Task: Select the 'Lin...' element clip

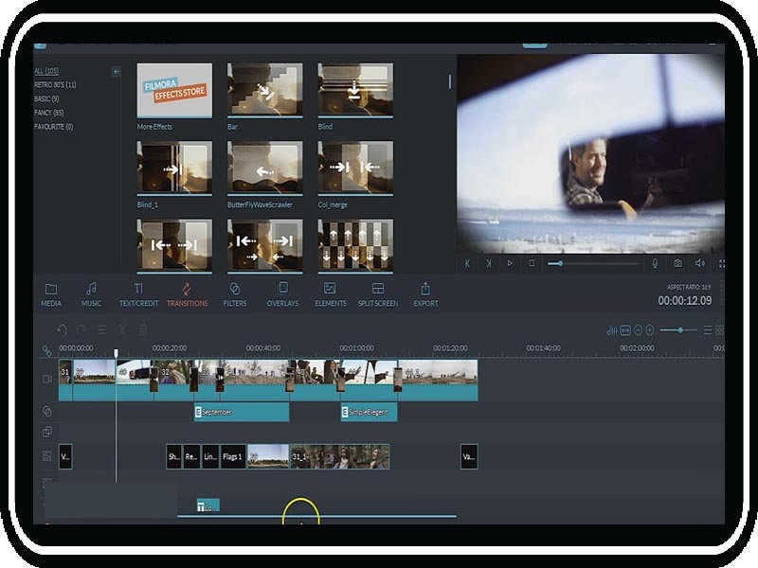Action: tap(210, 456)
